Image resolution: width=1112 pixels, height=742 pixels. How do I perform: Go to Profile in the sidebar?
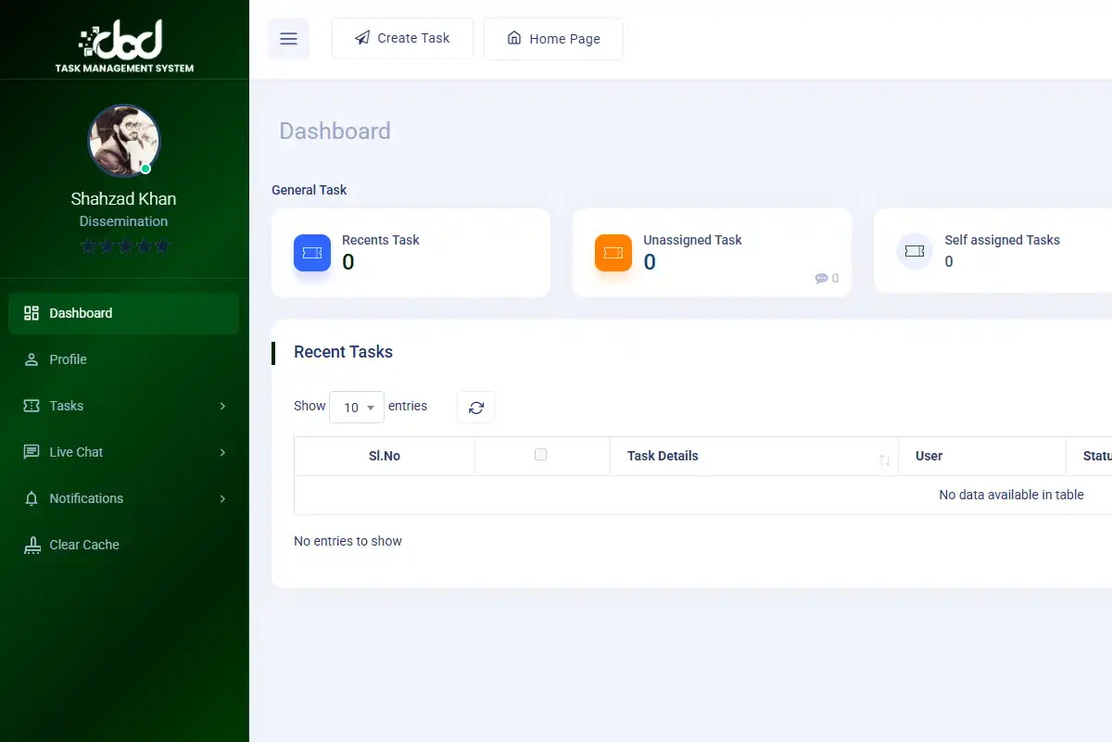click(123, 359)
